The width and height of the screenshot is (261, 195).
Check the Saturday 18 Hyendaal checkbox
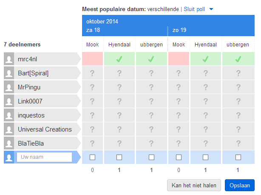(x=119, y=158)
